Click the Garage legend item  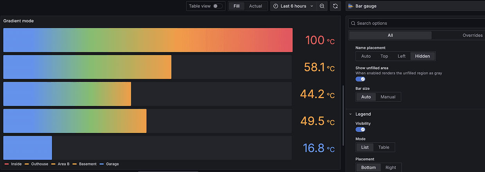109,164
